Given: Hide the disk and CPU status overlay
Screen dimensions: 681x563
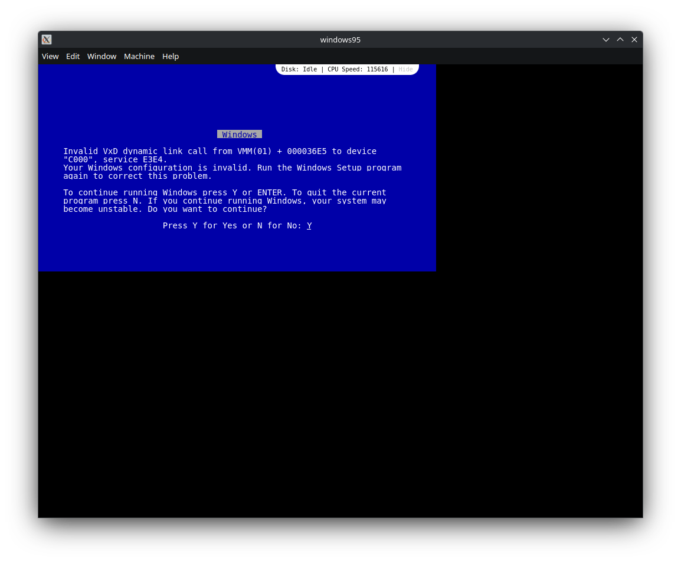Looking at the screenshot, I should point(405,69).
